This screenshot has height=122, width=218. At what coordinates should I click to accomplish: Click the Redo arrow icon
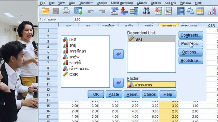(102, 11)
